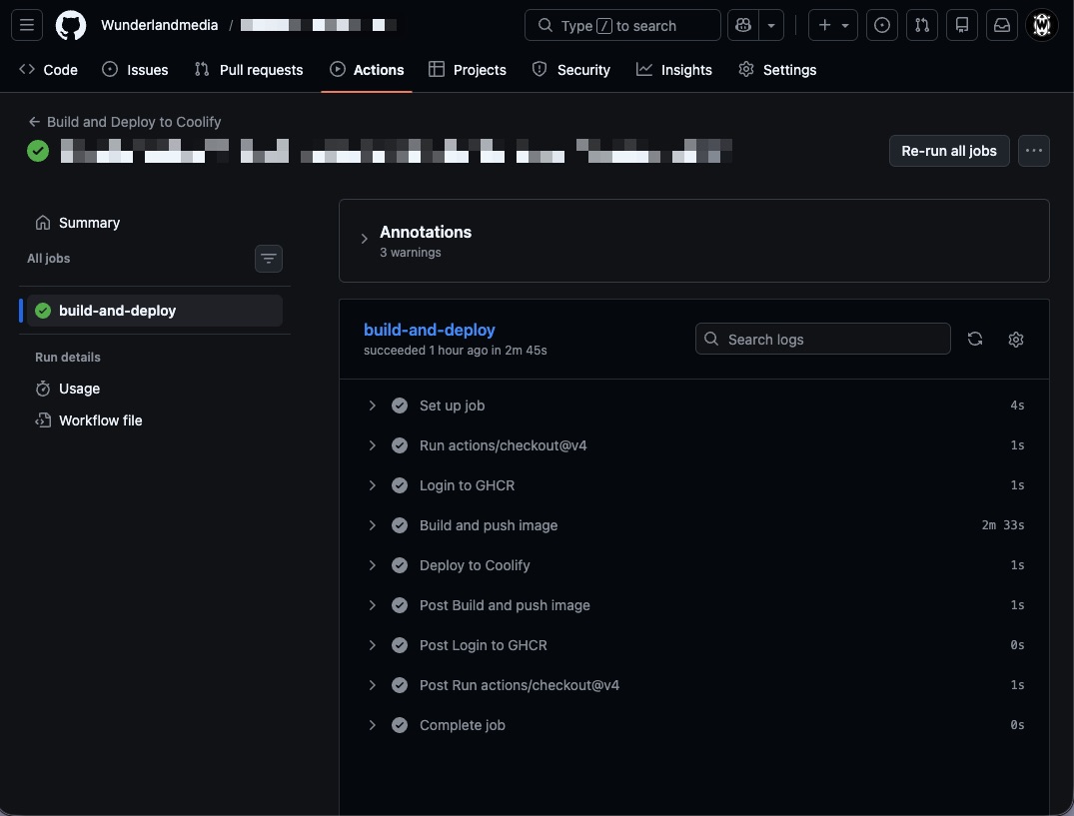Switch to the Pull requests tab

pos(249,70)
